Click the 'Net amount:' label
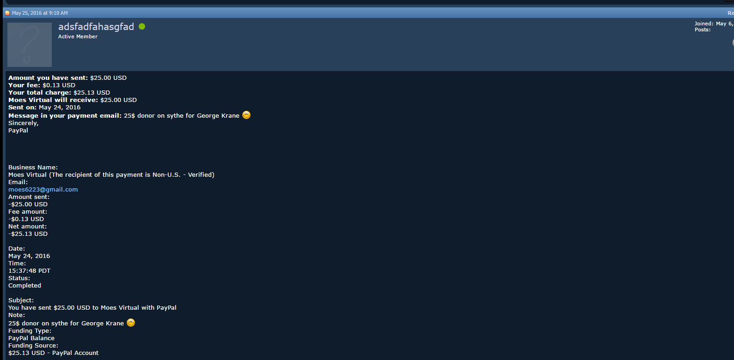Image resolution: width=734 pixels, height=360 pixels. click(27, 227)
